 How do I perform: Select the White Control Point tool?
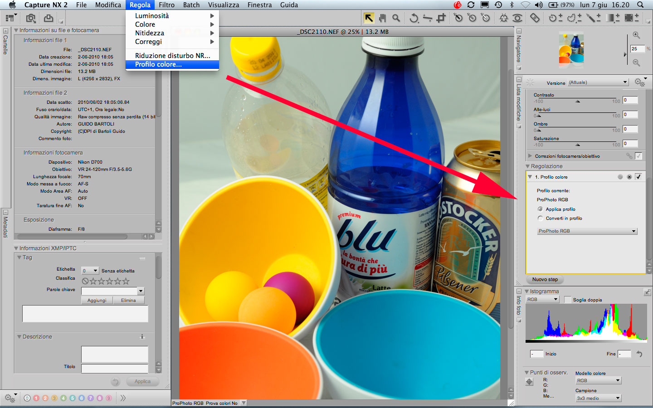486,18
